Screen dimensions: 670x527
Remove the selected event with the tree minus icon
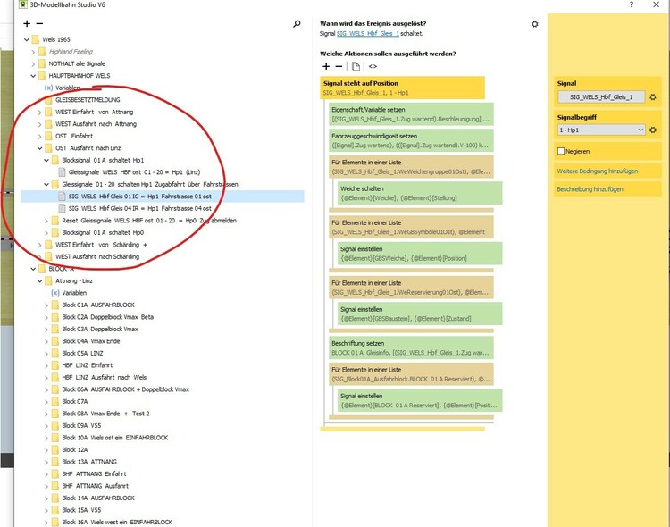click(39, 23)
